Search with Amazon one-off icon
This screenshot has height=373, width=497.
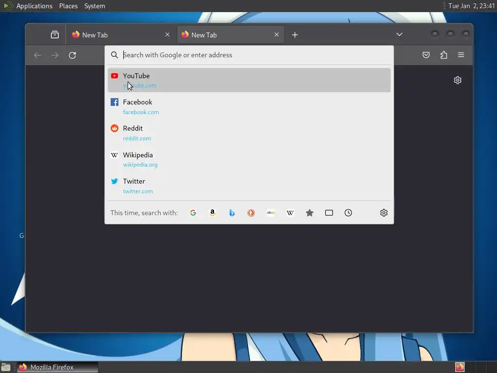pos(213,213)
